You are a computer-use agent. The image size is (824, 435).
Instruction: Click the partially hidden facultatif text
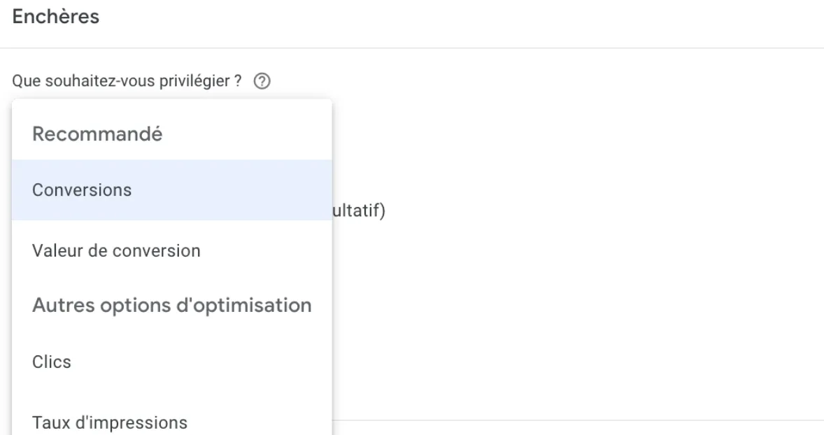click(359, 210)
